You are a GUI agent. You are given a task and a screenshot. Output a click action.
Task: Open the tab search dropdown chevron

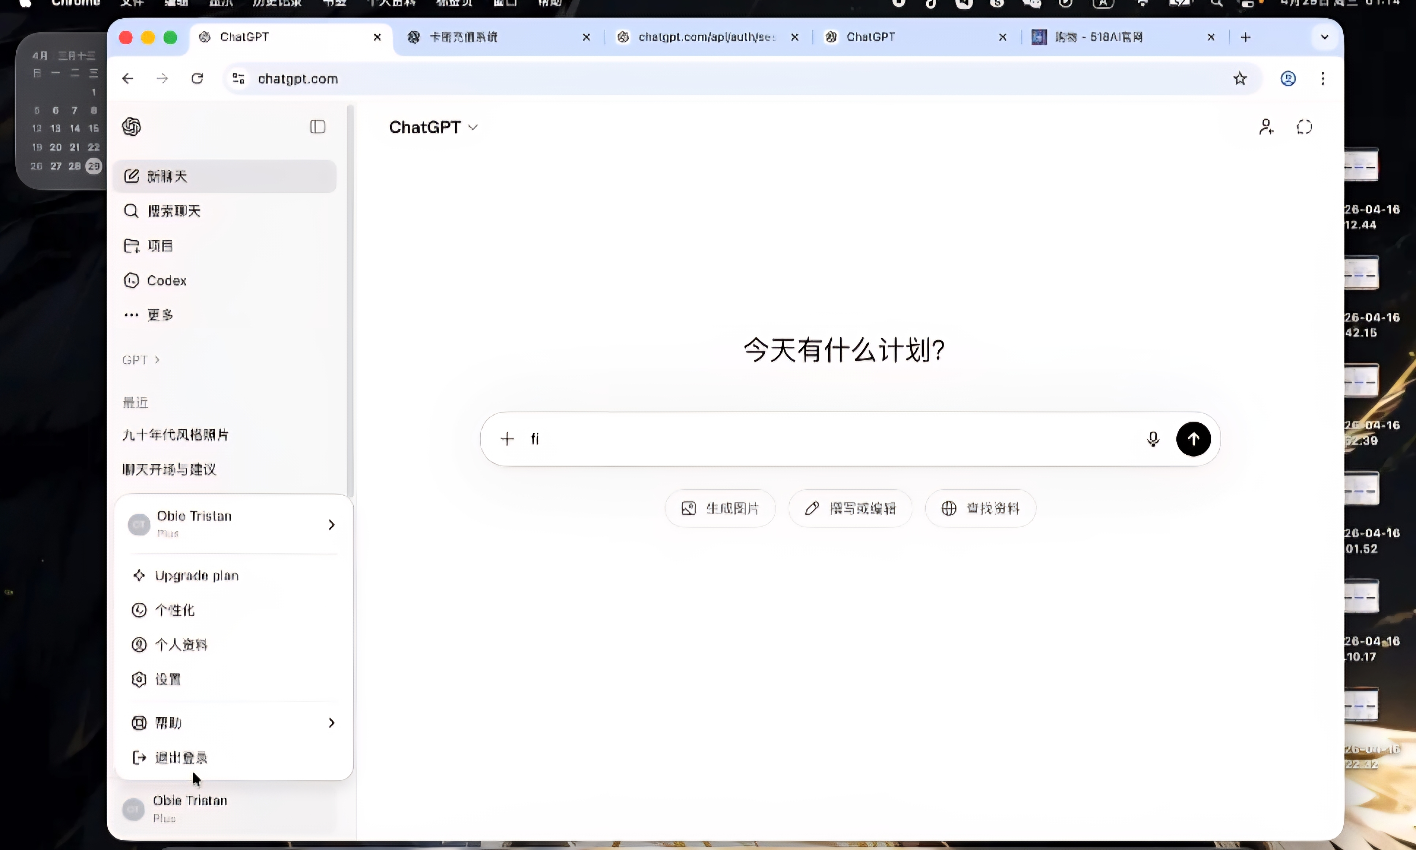(x=1324, y=37)
